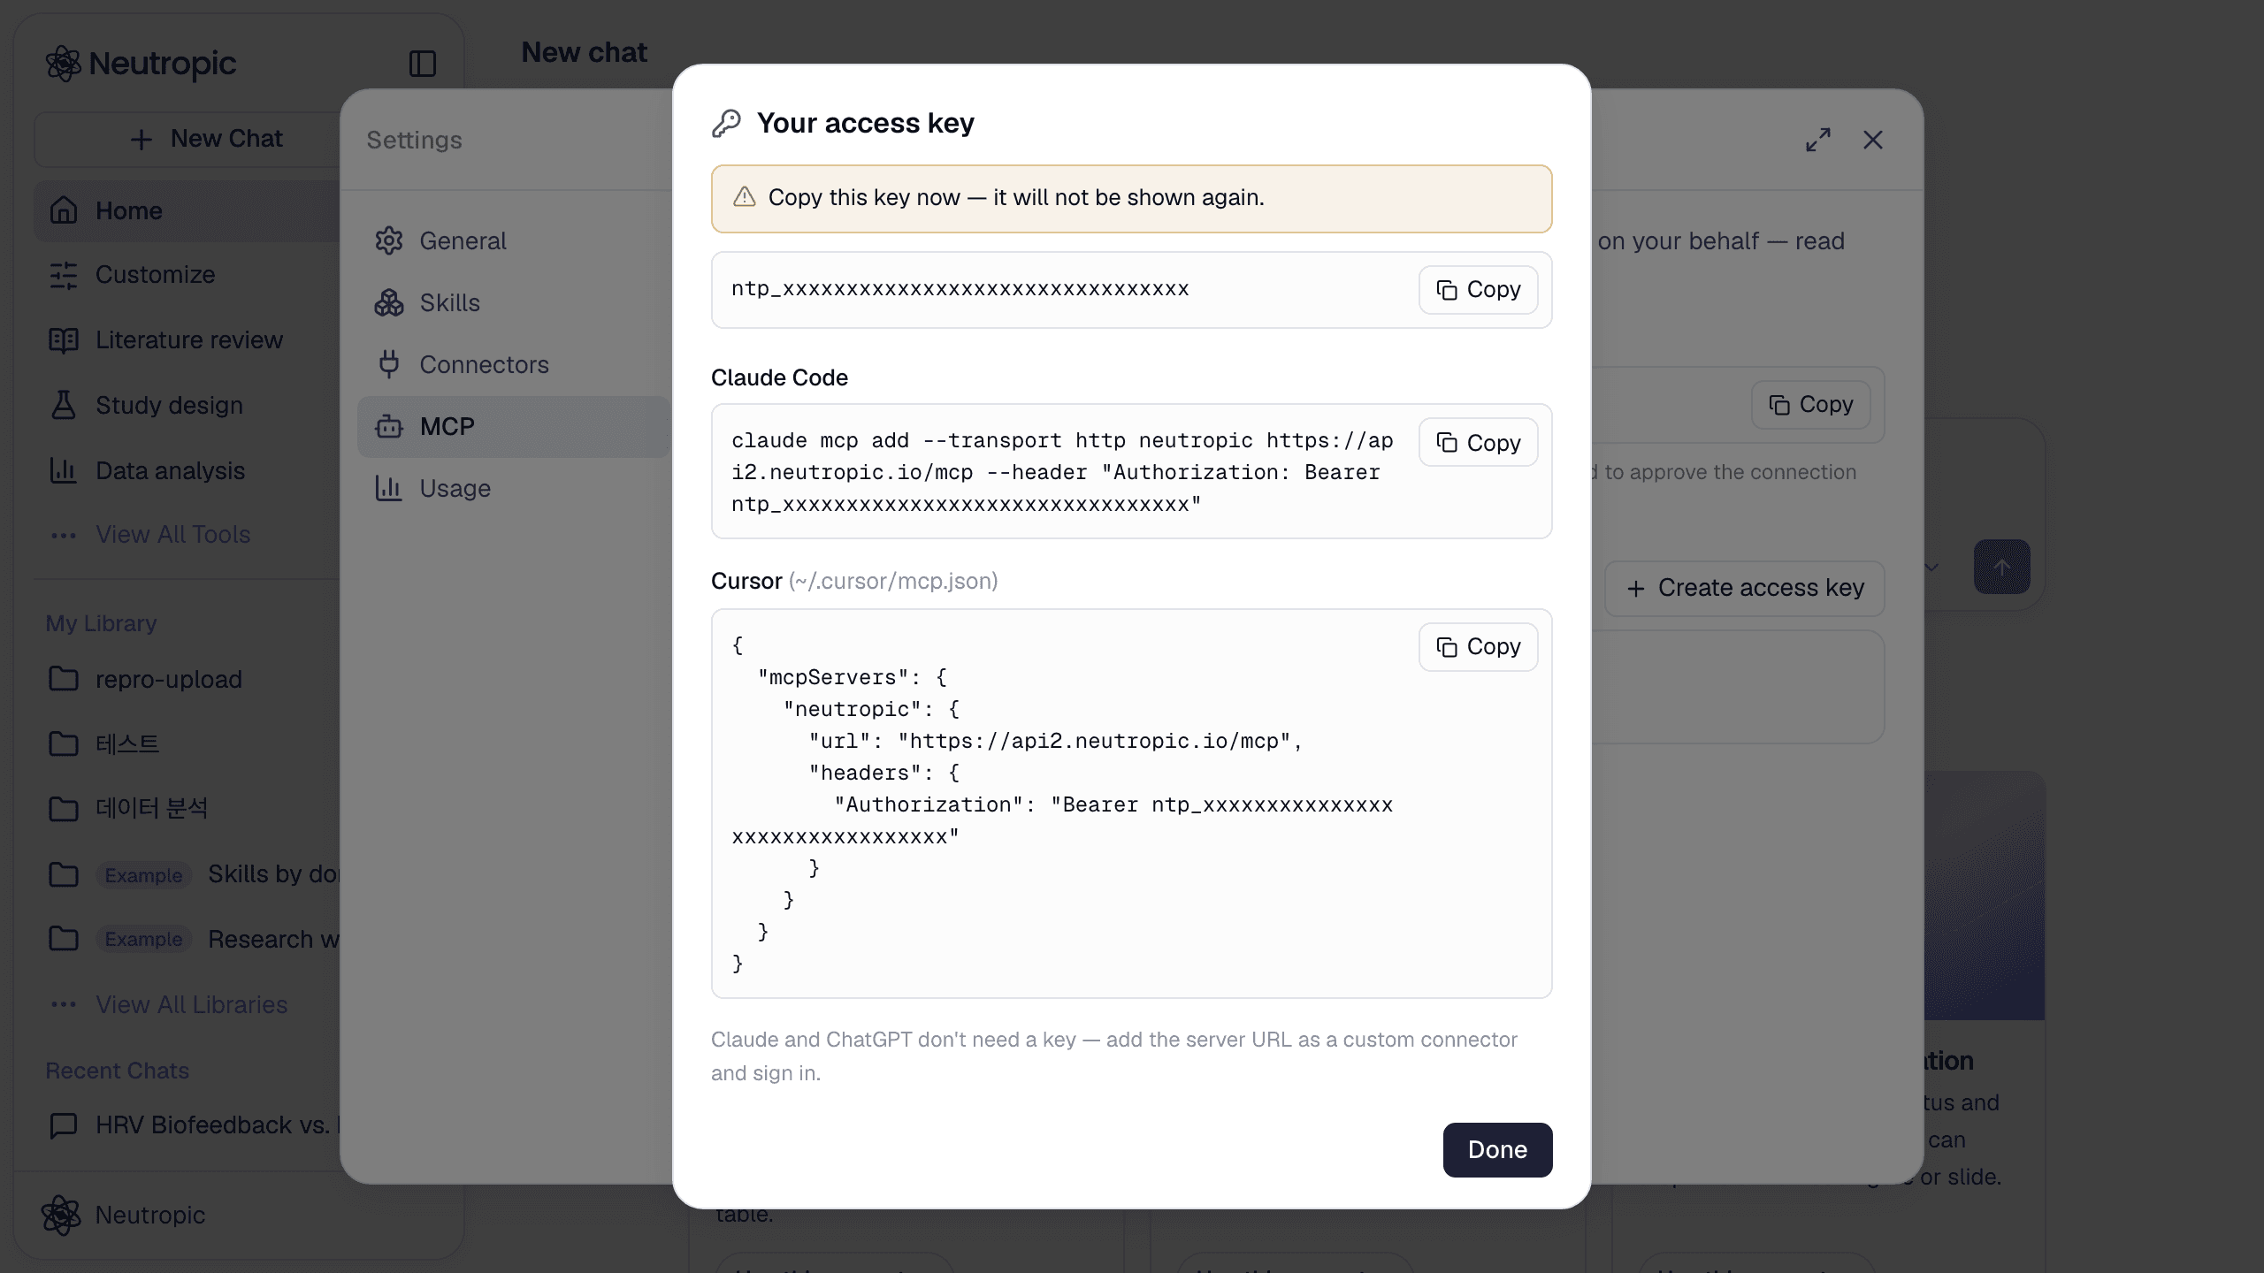2264x1273 pixels.
Task: Toggle the sidebar collapse icon
Action: [423, 64]
